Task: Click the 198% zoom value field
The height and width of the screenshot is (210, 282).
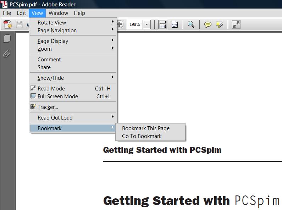Action: (x=135, y=24)
